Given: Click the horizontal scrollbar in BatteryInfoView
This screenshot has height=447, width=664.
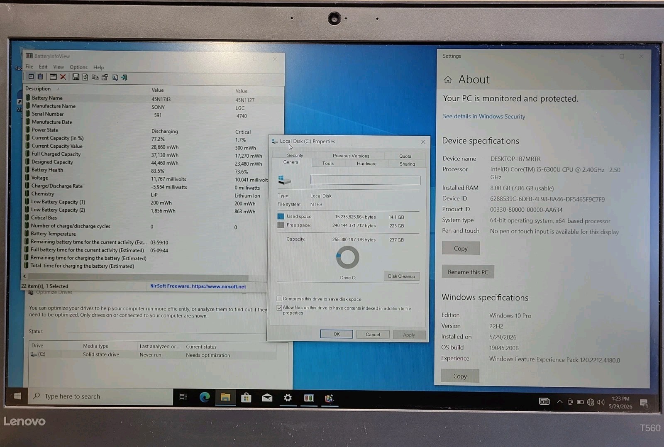Looking at the screenshot, I should 138,277.
